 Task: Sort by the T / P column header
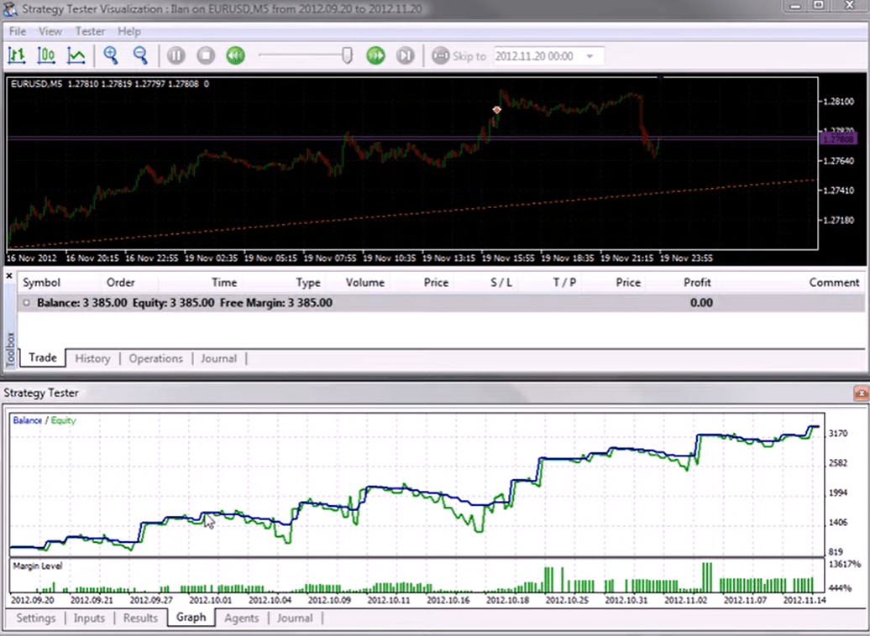pyautogui.click(x=564, y=282)
